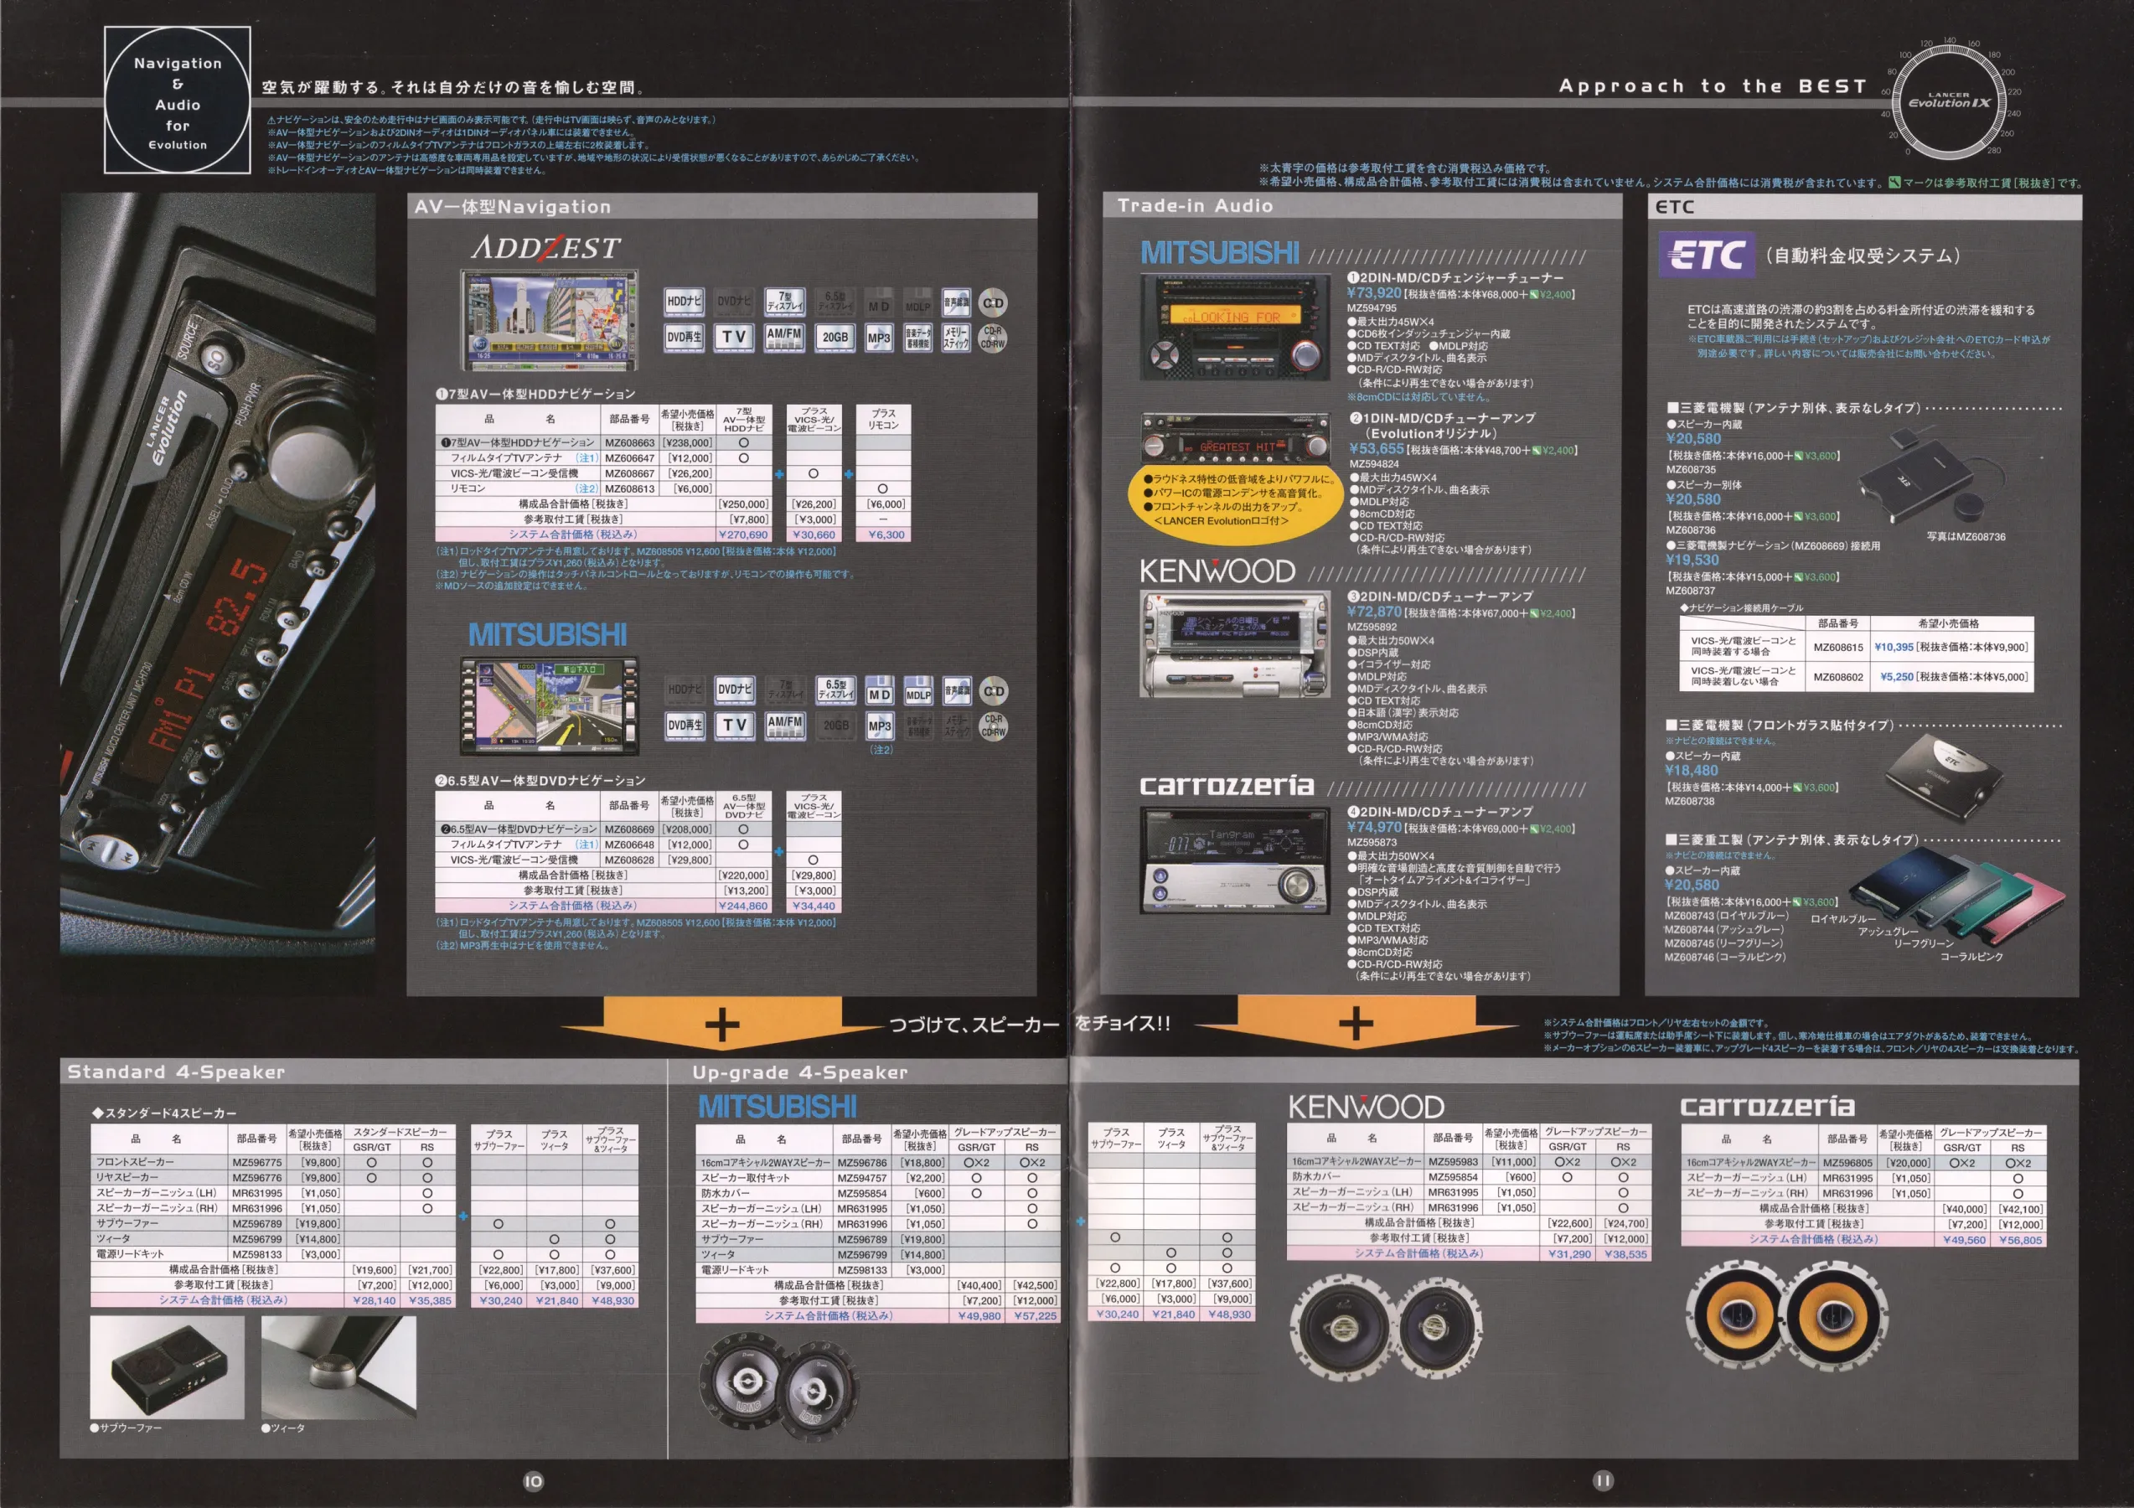Click the TV icon in ADDZEST section
This screenshot has height=1508, width=2134.
pos(734,338)
